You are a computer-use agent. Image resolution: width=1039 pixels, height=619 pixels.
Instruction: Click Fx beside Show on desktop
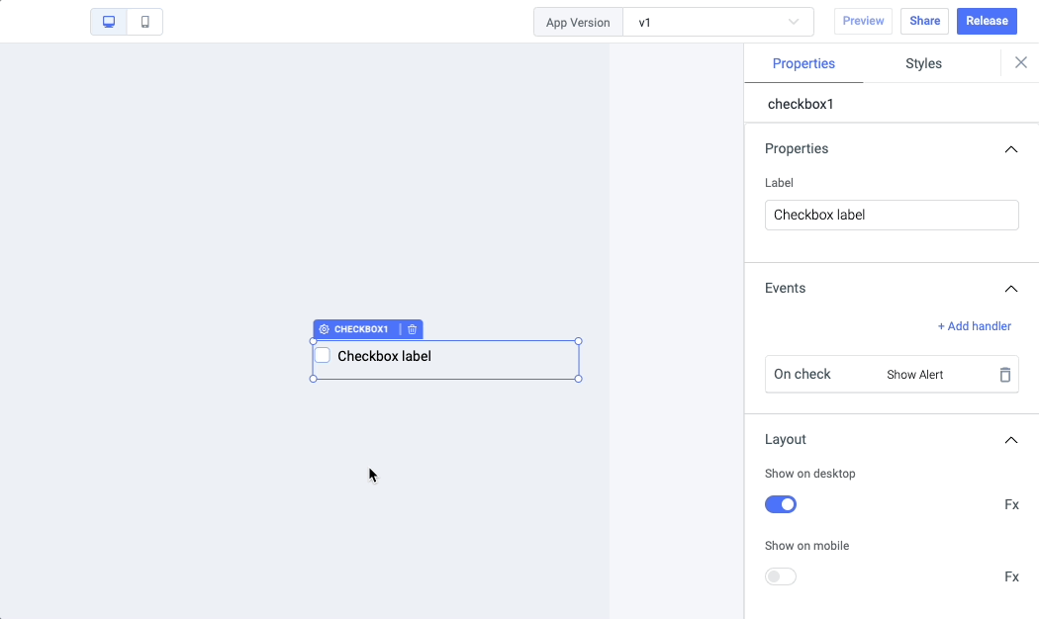(1011, 504)
